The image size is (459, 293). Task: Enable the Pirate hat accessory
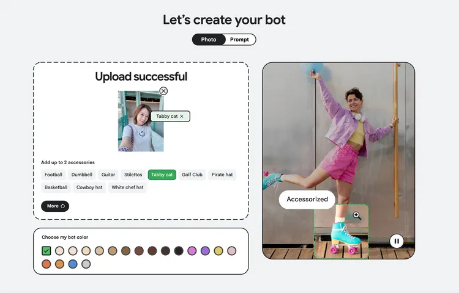click(222, 175)
